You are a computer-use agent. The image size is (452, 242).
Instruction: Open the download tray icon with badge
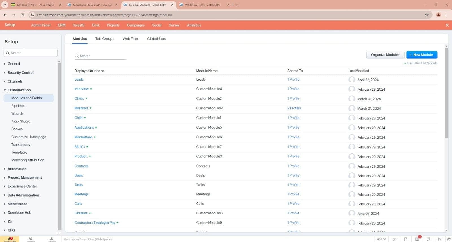point(417,239)
